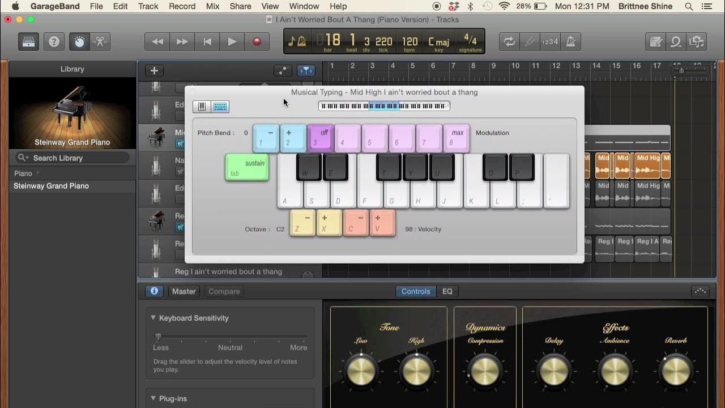Open the 4/4 time signature selector

click(x=470, y=42)
